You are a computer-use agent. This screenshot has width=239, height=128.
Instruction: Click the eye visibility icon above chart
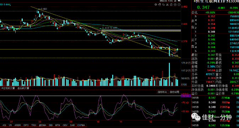156,5
